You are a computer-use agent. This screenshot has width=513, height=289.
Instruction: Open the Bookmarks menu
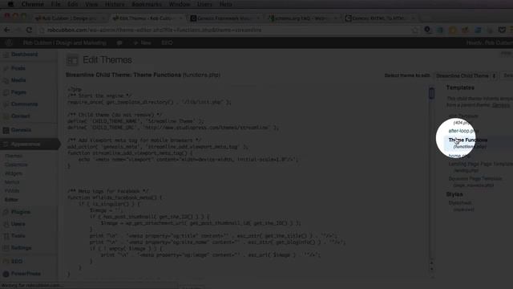(x=147, y=4)
